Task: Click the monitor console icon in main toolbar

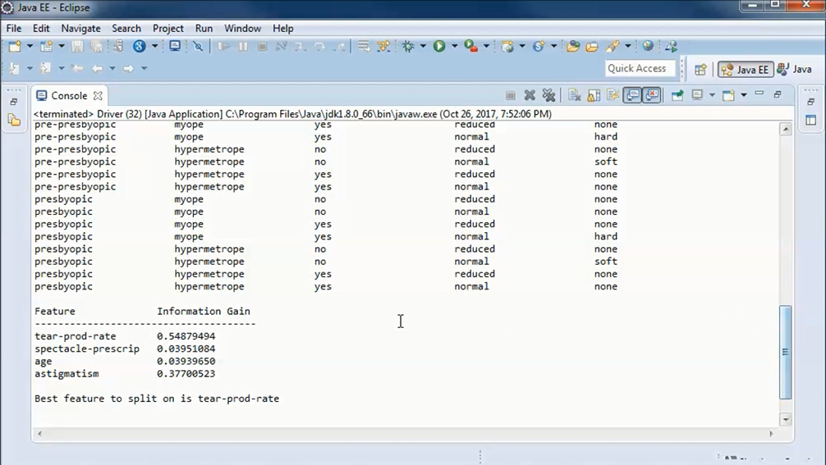Action: click(175, 46)
